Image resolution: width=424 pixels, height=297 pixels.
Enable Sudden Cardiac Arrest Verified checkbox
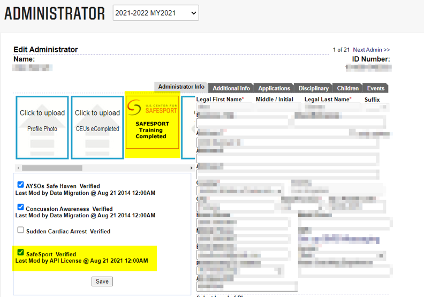click(20, 230)
